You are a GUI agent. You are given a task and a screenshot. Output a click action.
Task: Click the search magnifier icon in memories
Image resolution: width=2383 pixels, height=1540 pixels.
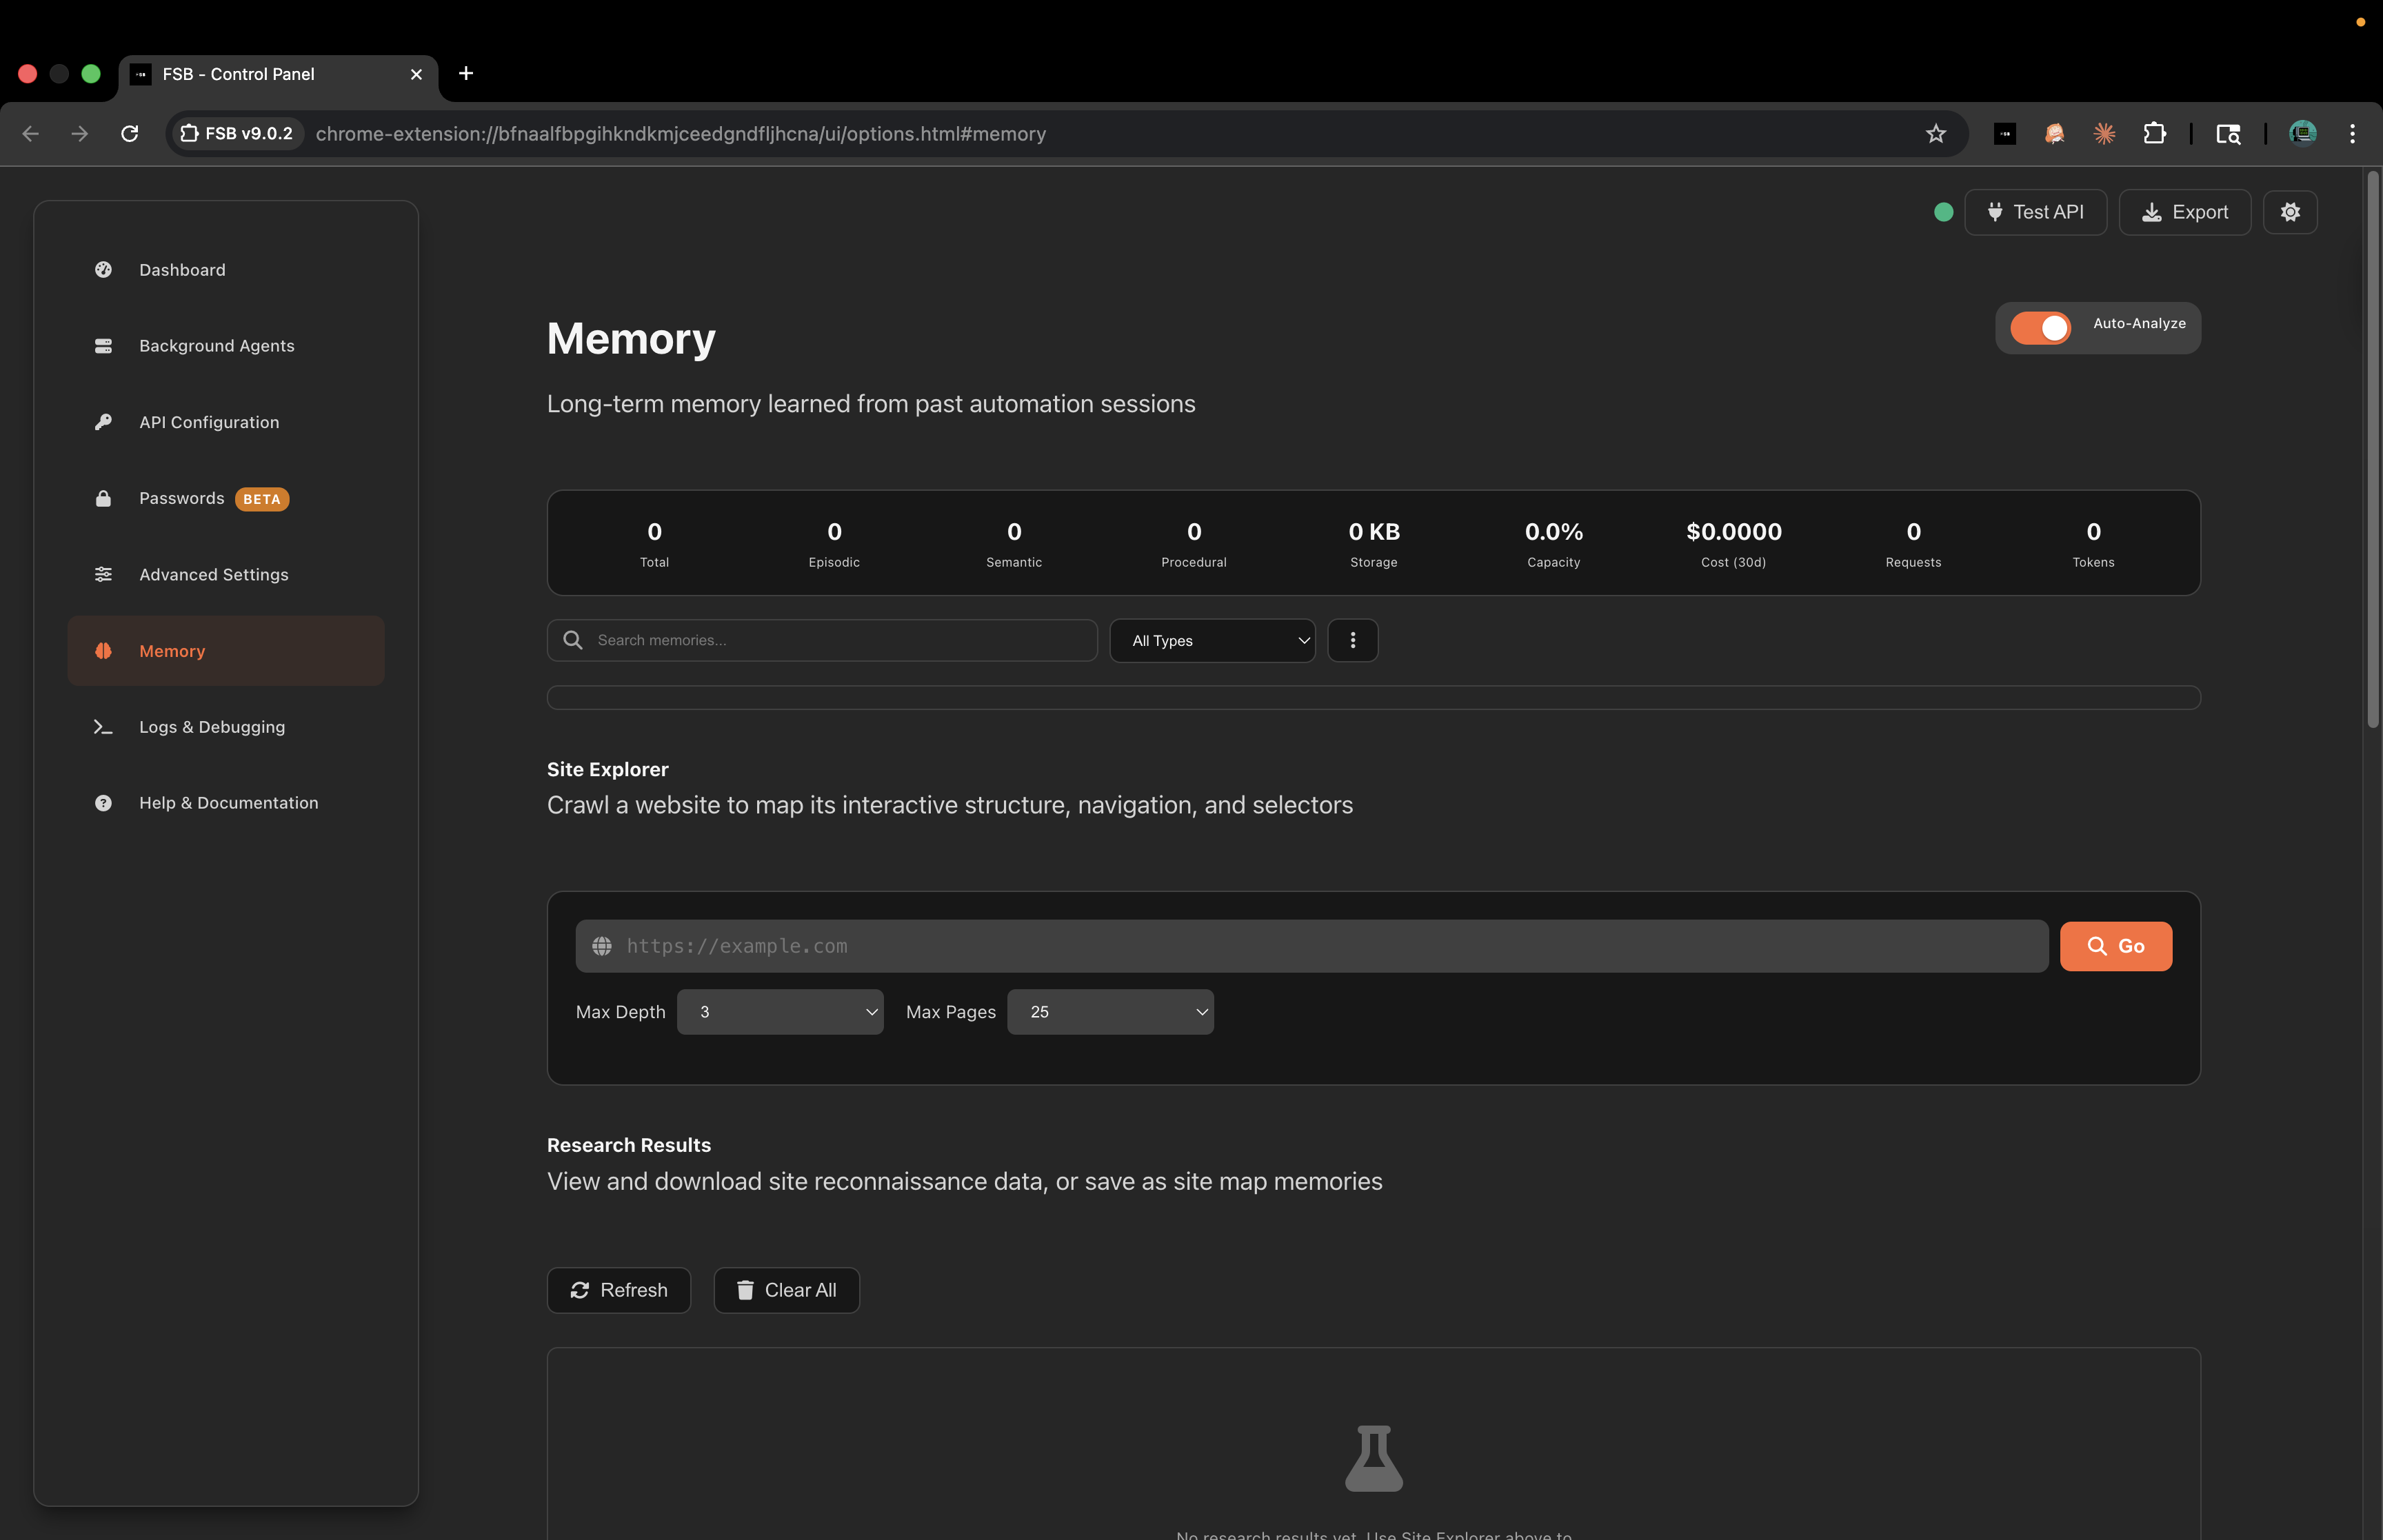(x=573, y=640)
